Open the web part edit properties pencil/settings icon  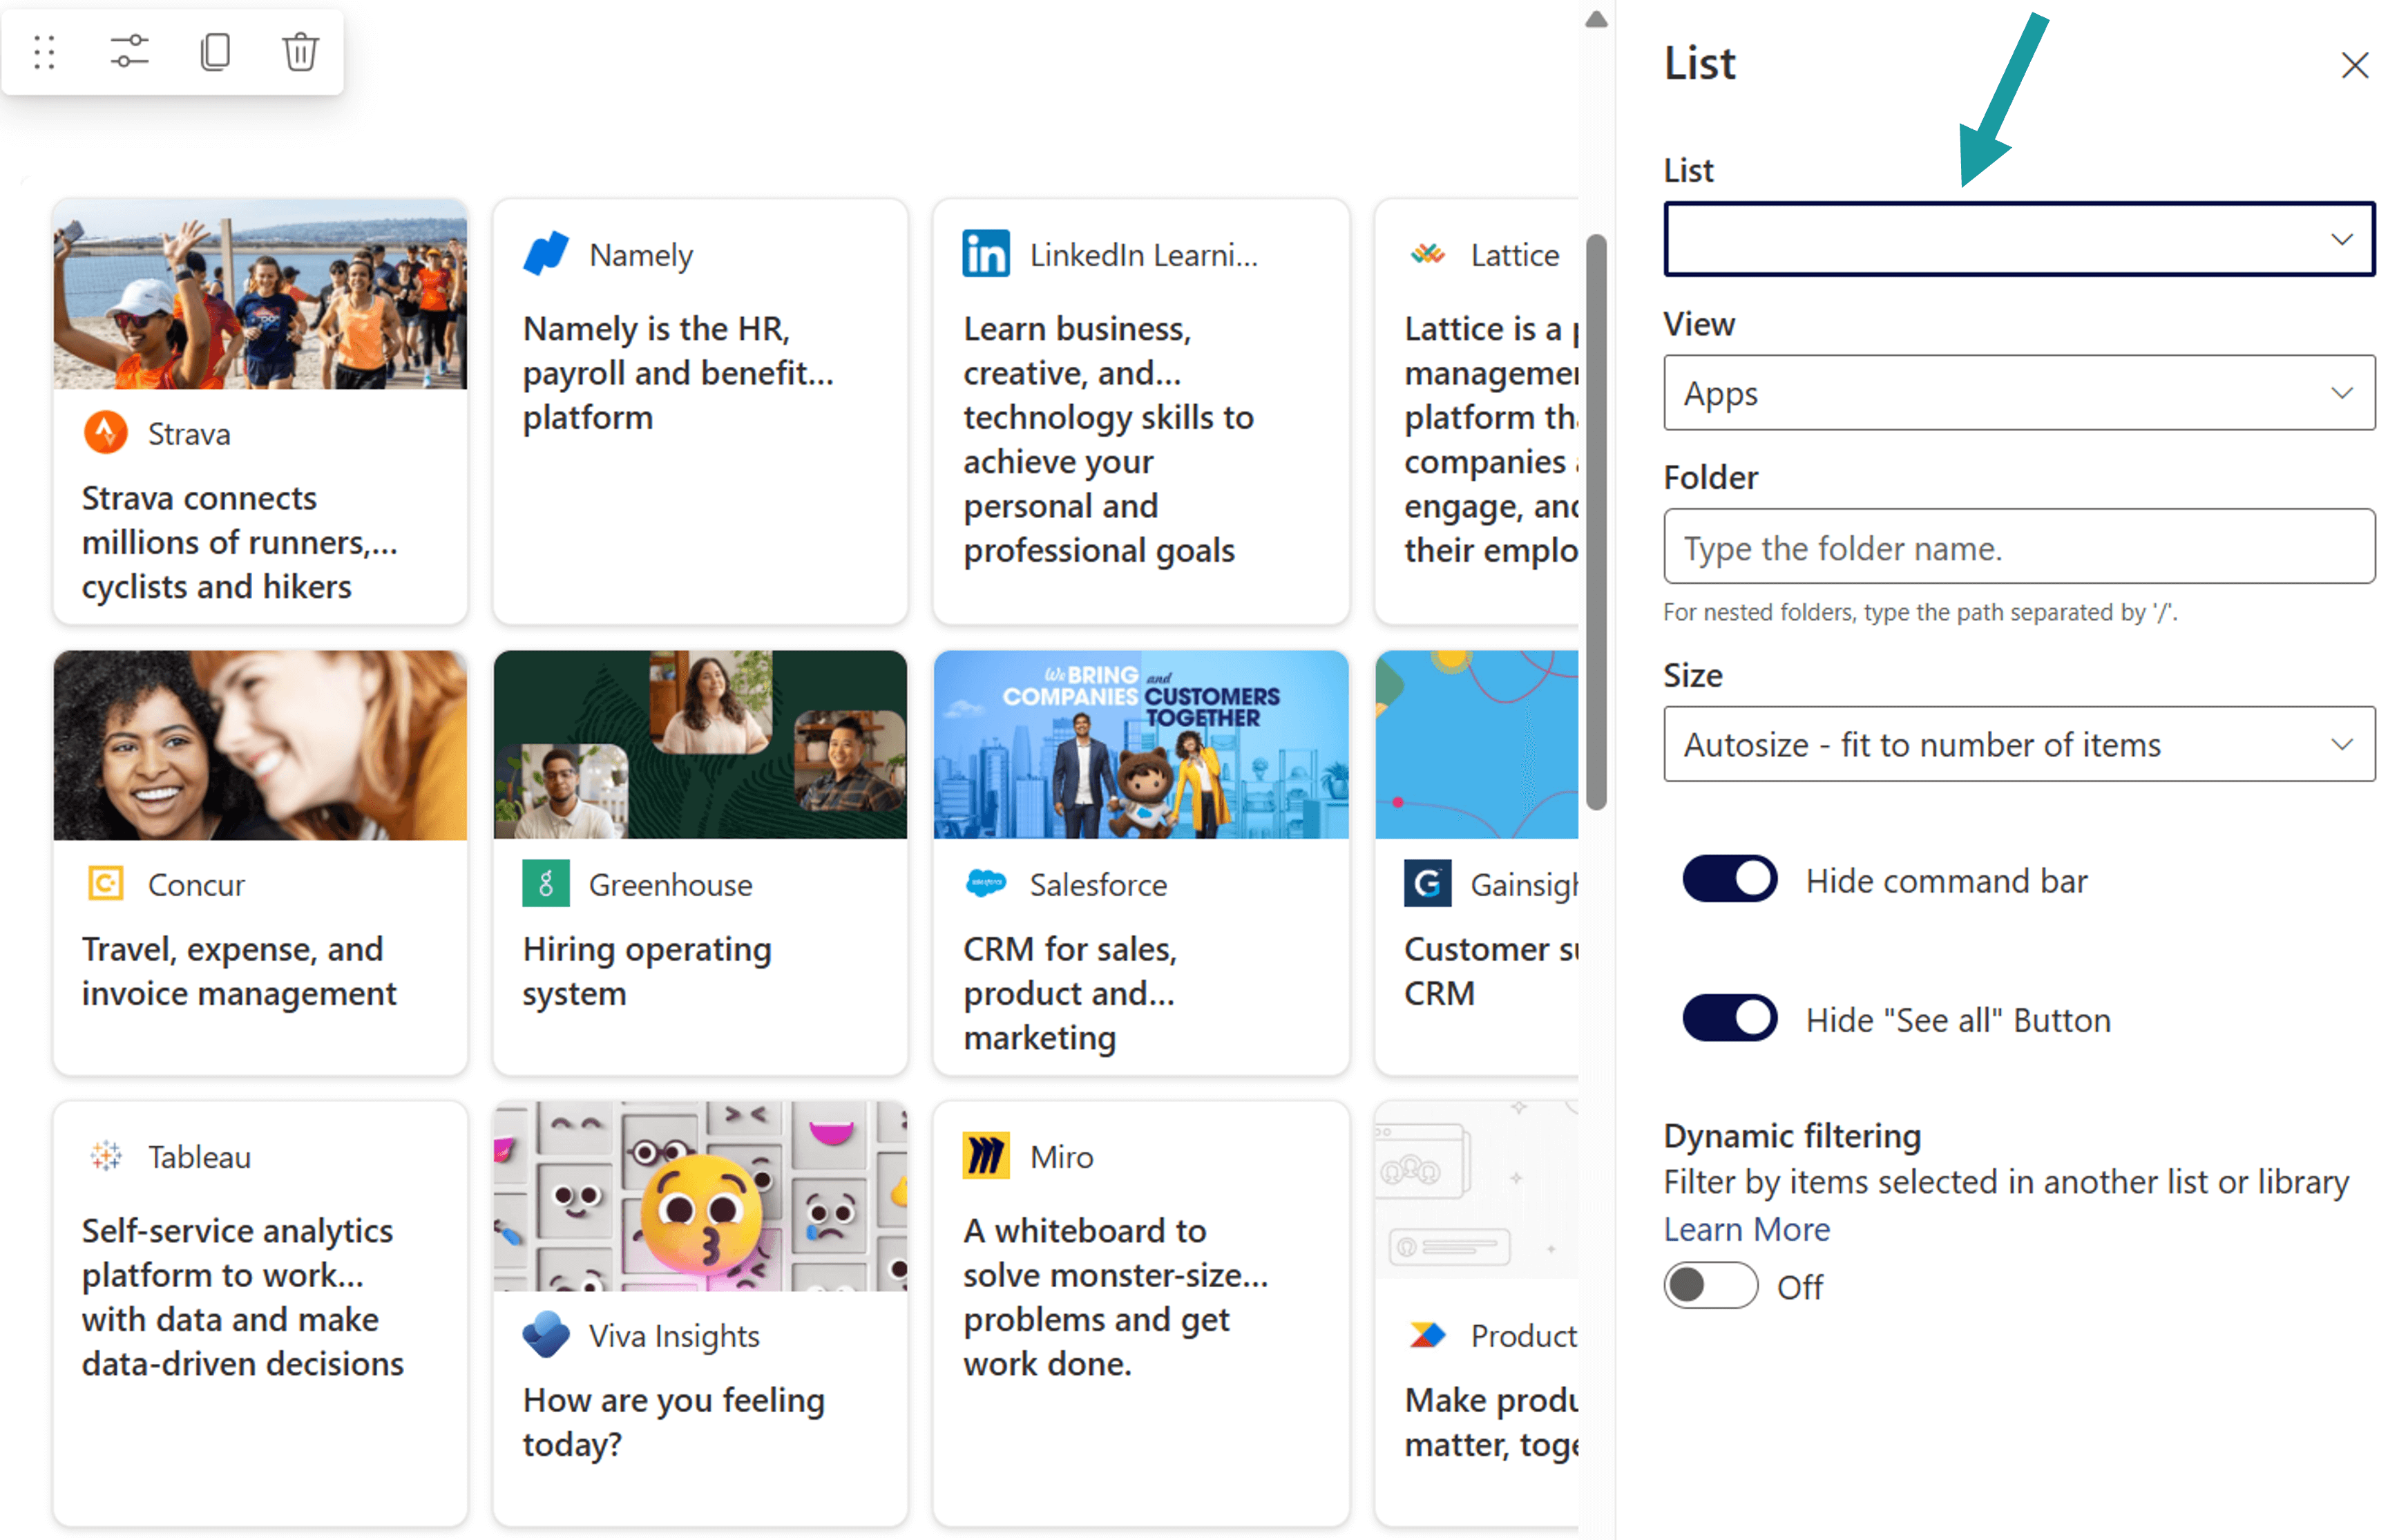[x=129, y=51]
